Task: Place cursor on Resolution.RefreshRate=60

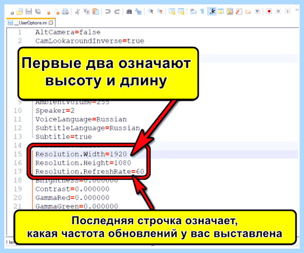Action: tap(90, 171)
